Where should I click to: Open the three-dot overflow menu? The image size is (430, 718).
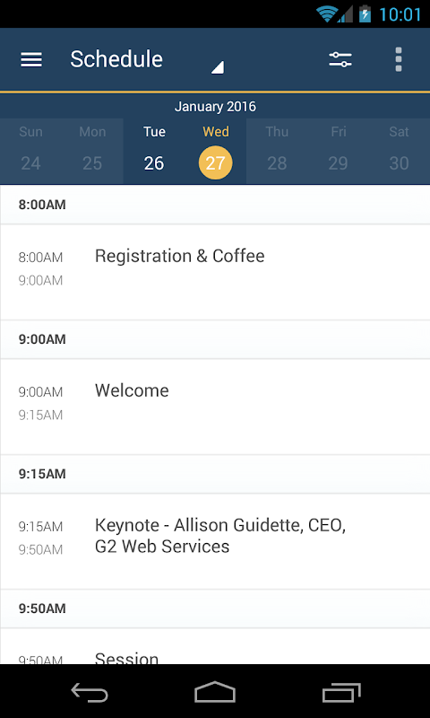pos(399,59)
